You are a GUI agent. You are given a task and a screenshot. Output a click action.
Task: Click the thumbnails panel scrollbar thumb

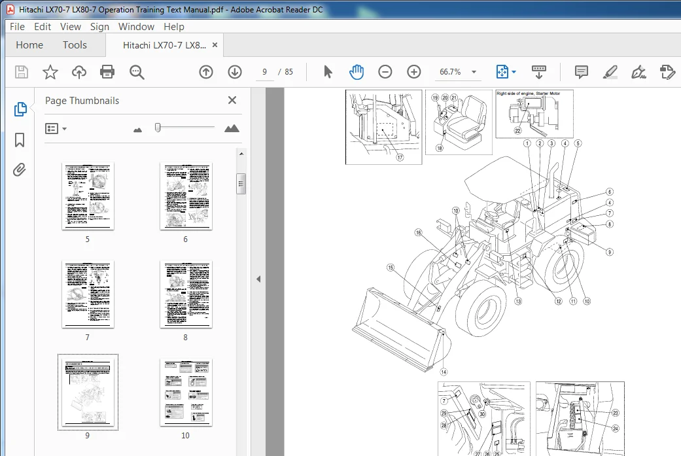click(x=241, y=184)
